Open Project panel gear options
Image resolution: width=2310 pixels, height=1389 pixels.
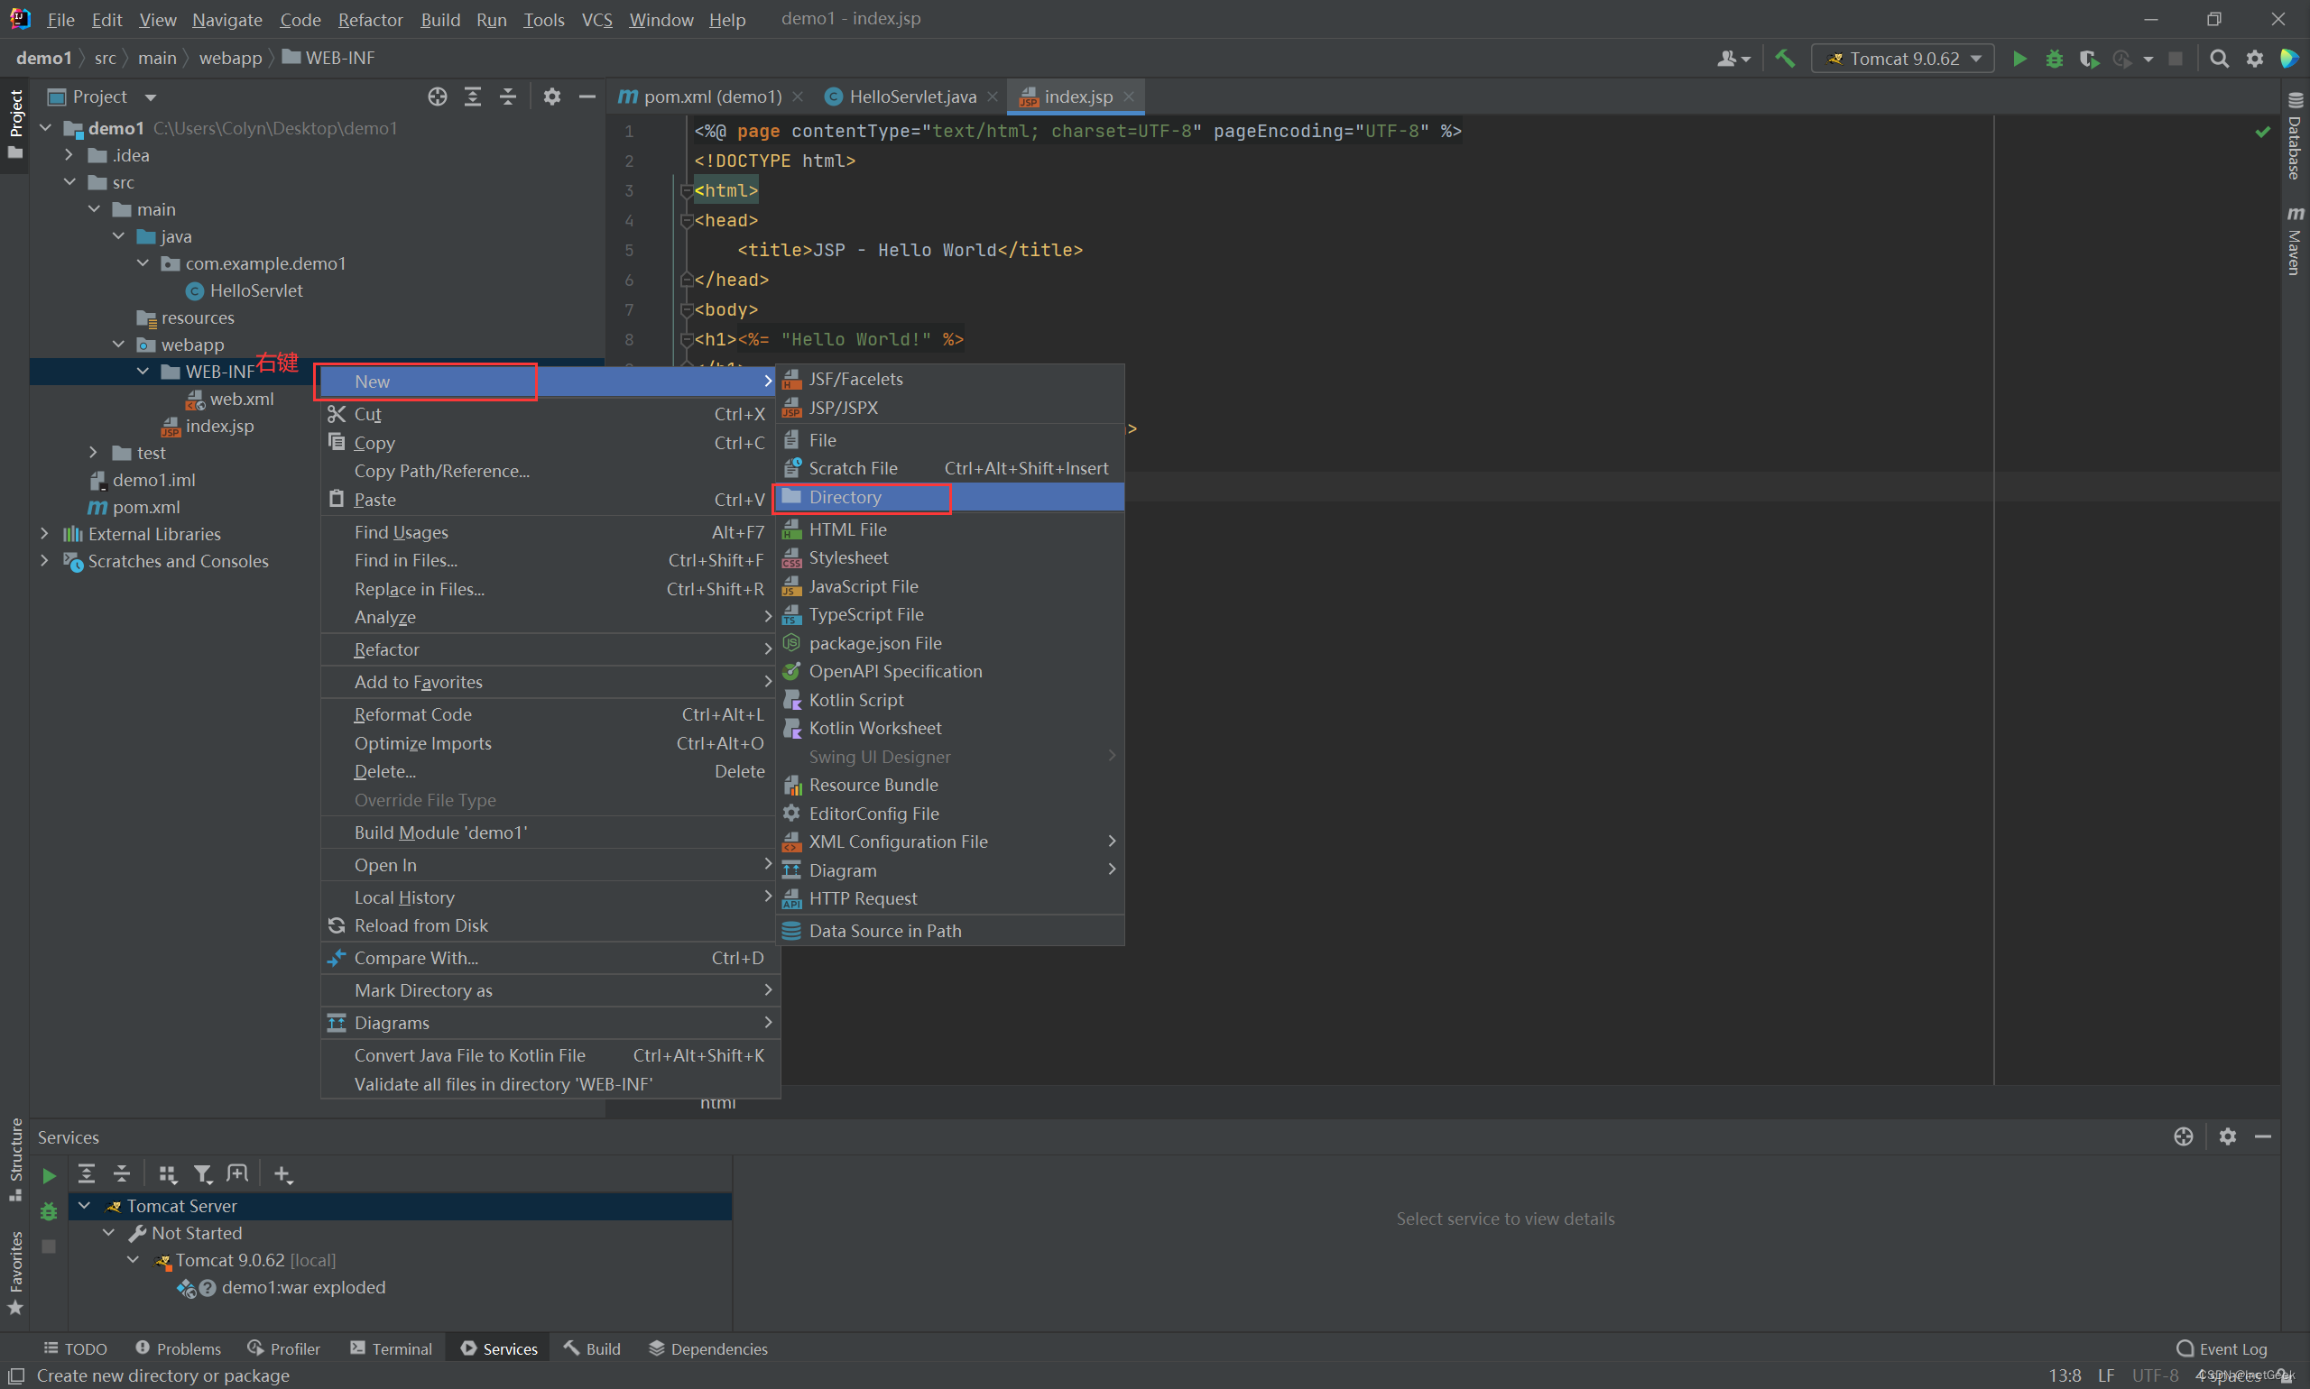[x=551, y=97]
